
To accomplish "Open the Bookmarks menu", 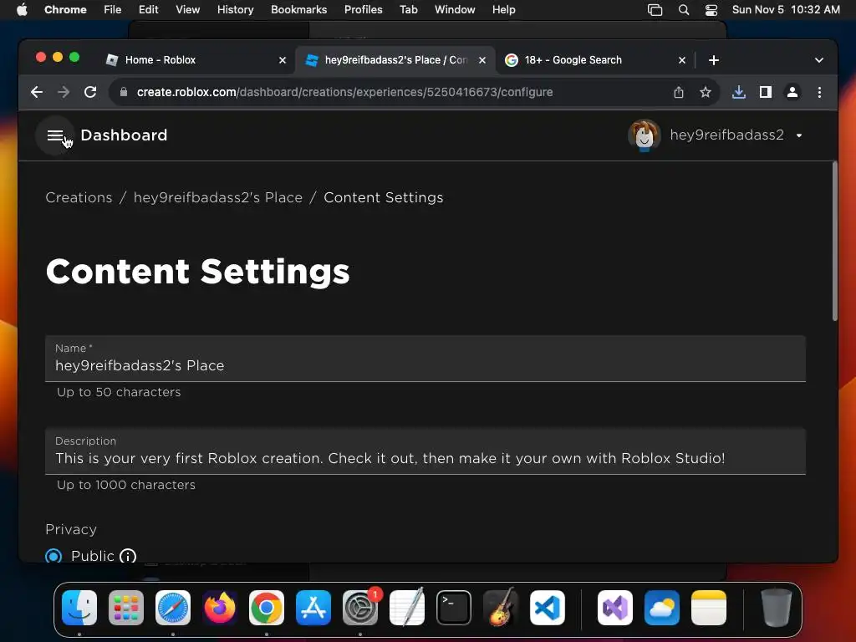I will [x=298, y=9].
